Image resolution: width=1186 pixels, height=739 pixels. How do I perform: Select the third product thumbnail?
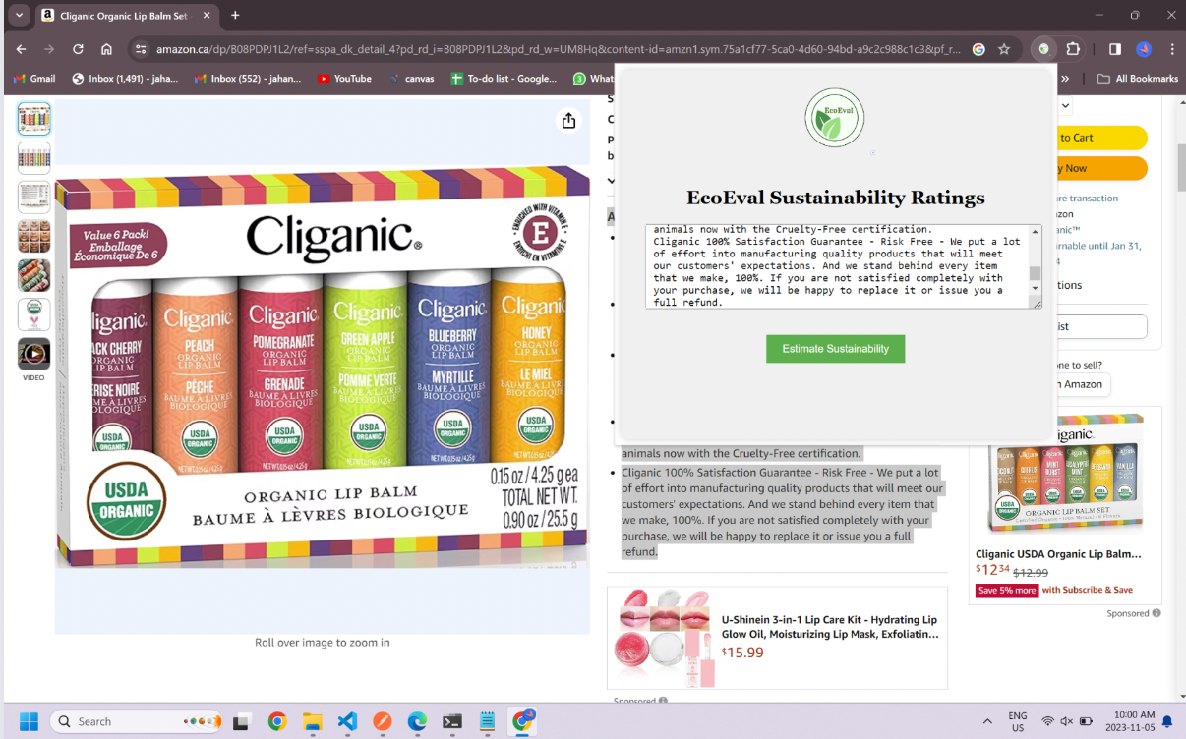pos(33,198)
